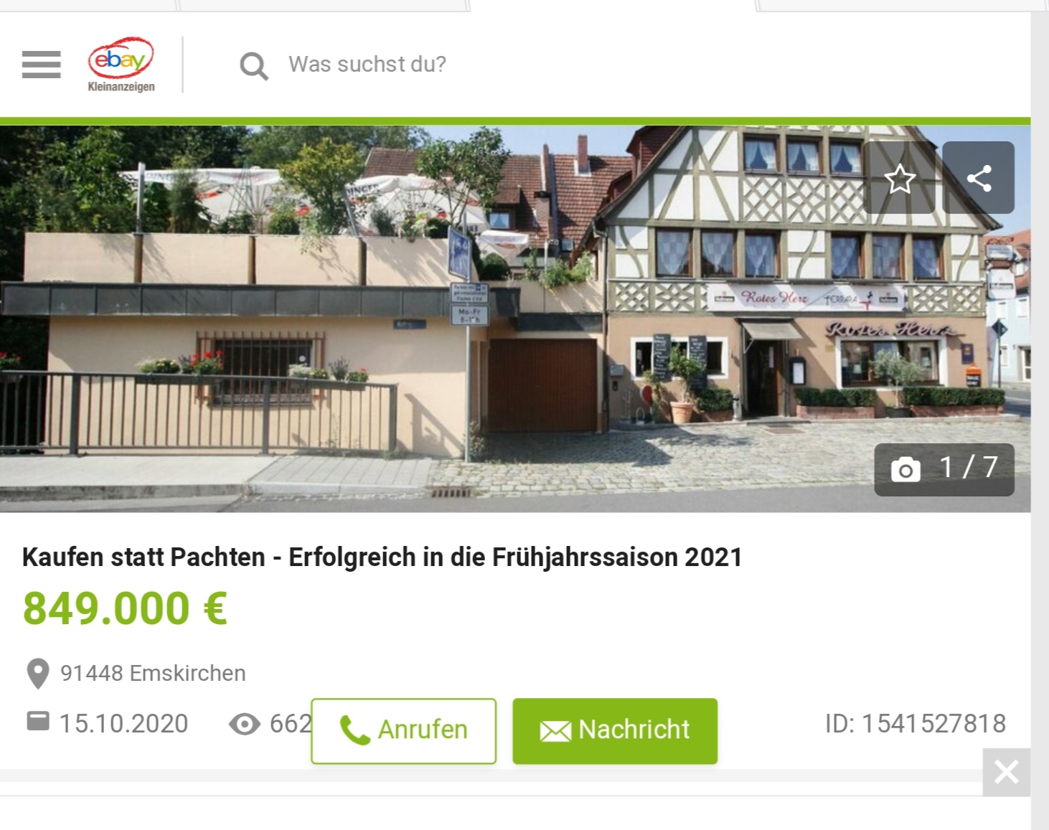Call seller with Anrufen button

click(x=404, y=730)
